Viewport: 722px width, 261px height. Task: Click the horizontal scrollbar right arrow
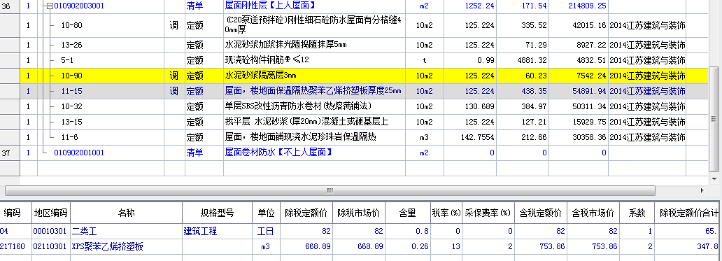(702, 190)
